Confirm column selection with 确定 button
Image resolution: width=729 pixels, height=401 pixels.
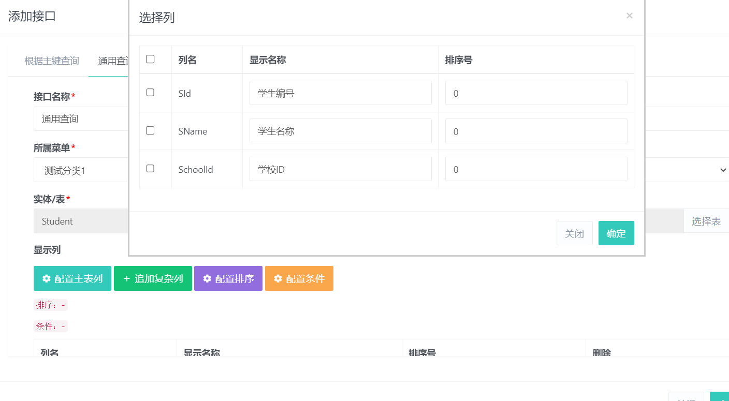coord(616,233)
